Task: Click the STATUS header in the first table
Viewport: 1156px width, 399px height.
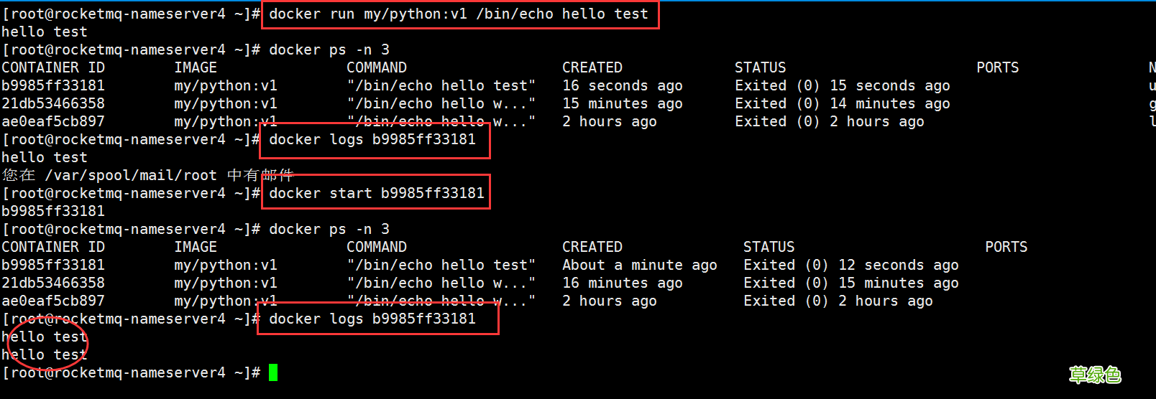Action: coord(760,67)
